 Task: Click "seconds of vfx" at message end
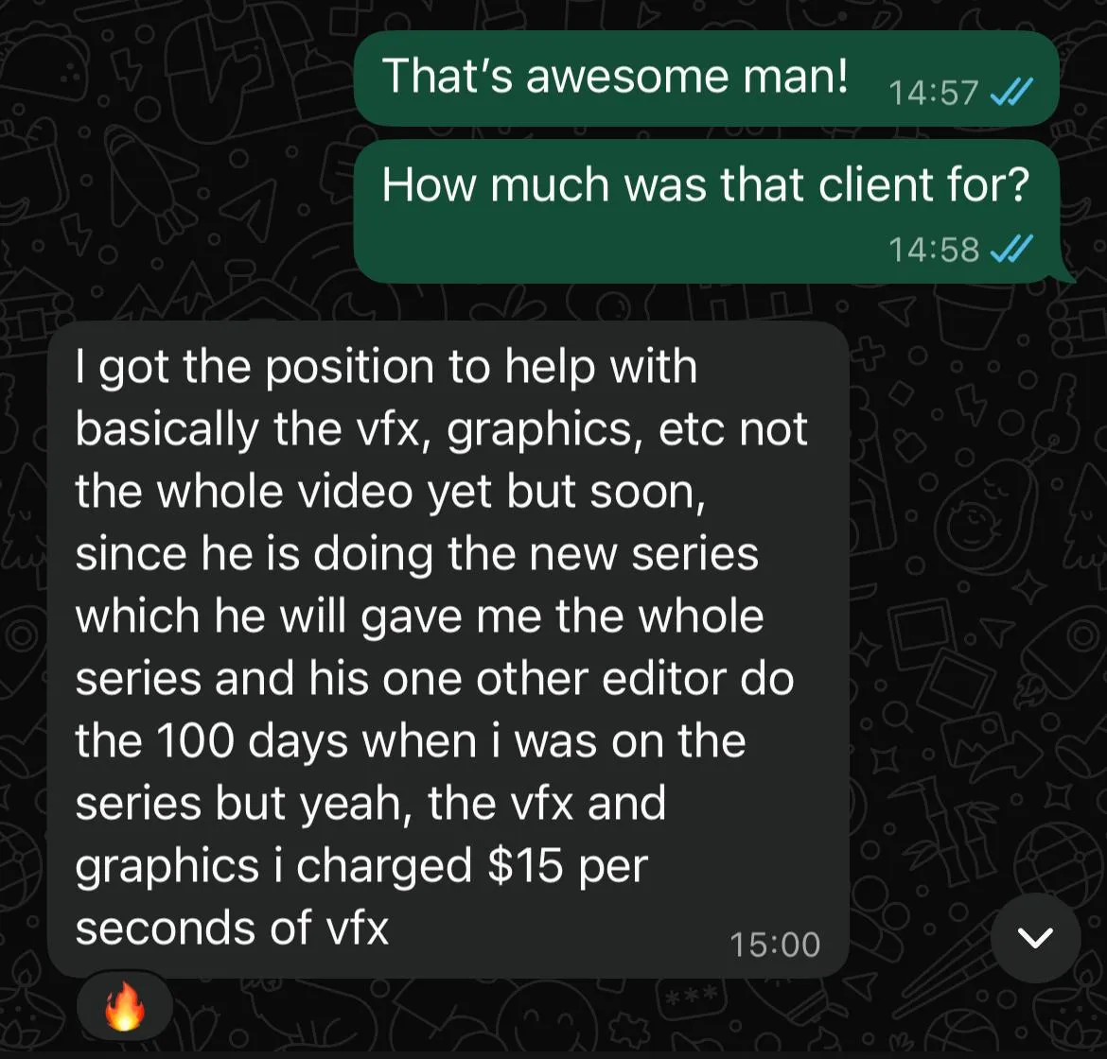click(x=232, y=928)
